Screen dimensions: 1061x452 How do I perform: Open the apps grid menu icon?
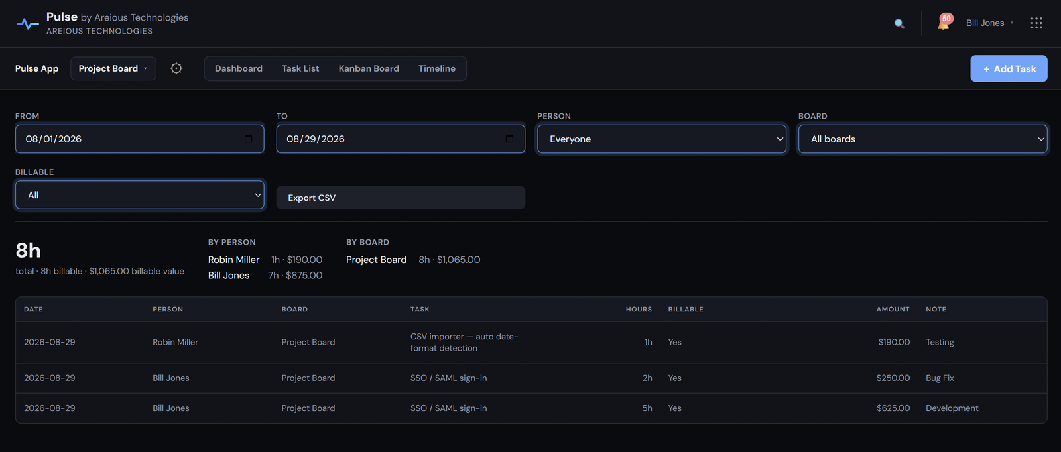pyautogui.click(x=1036, y=23)
